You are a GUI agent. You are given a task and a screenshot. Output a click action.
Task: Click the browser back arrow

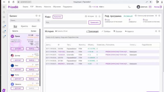click(x=4, y=2)
